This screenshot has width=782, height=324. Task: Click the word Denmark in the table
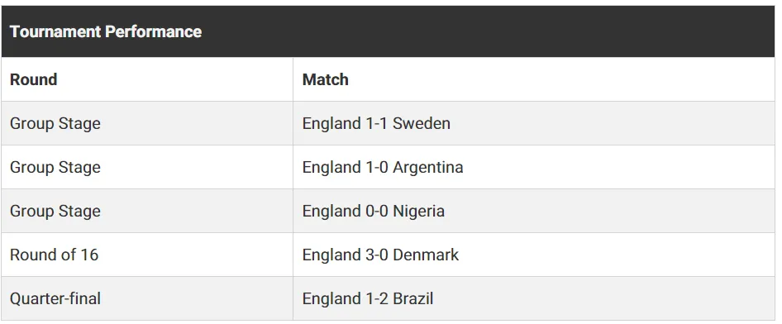click(426, 255)
